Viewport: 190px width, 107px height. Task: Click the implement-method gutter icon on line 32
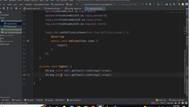click(28, 41)
